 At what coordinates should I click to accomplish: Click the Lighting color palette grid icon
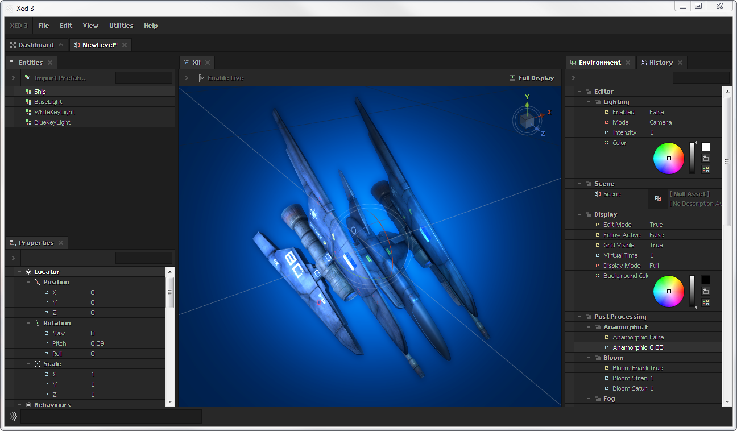[706, 169]
